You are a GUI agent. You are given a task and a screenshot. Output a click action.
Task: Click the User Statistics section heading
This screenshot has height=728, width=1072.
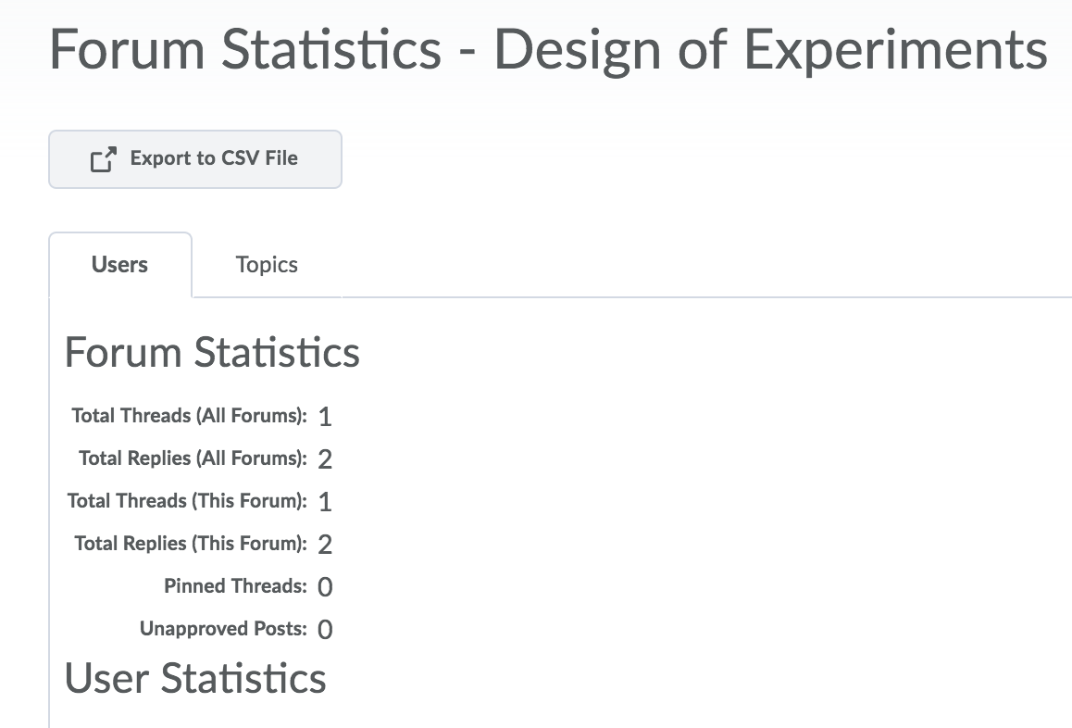195,678
